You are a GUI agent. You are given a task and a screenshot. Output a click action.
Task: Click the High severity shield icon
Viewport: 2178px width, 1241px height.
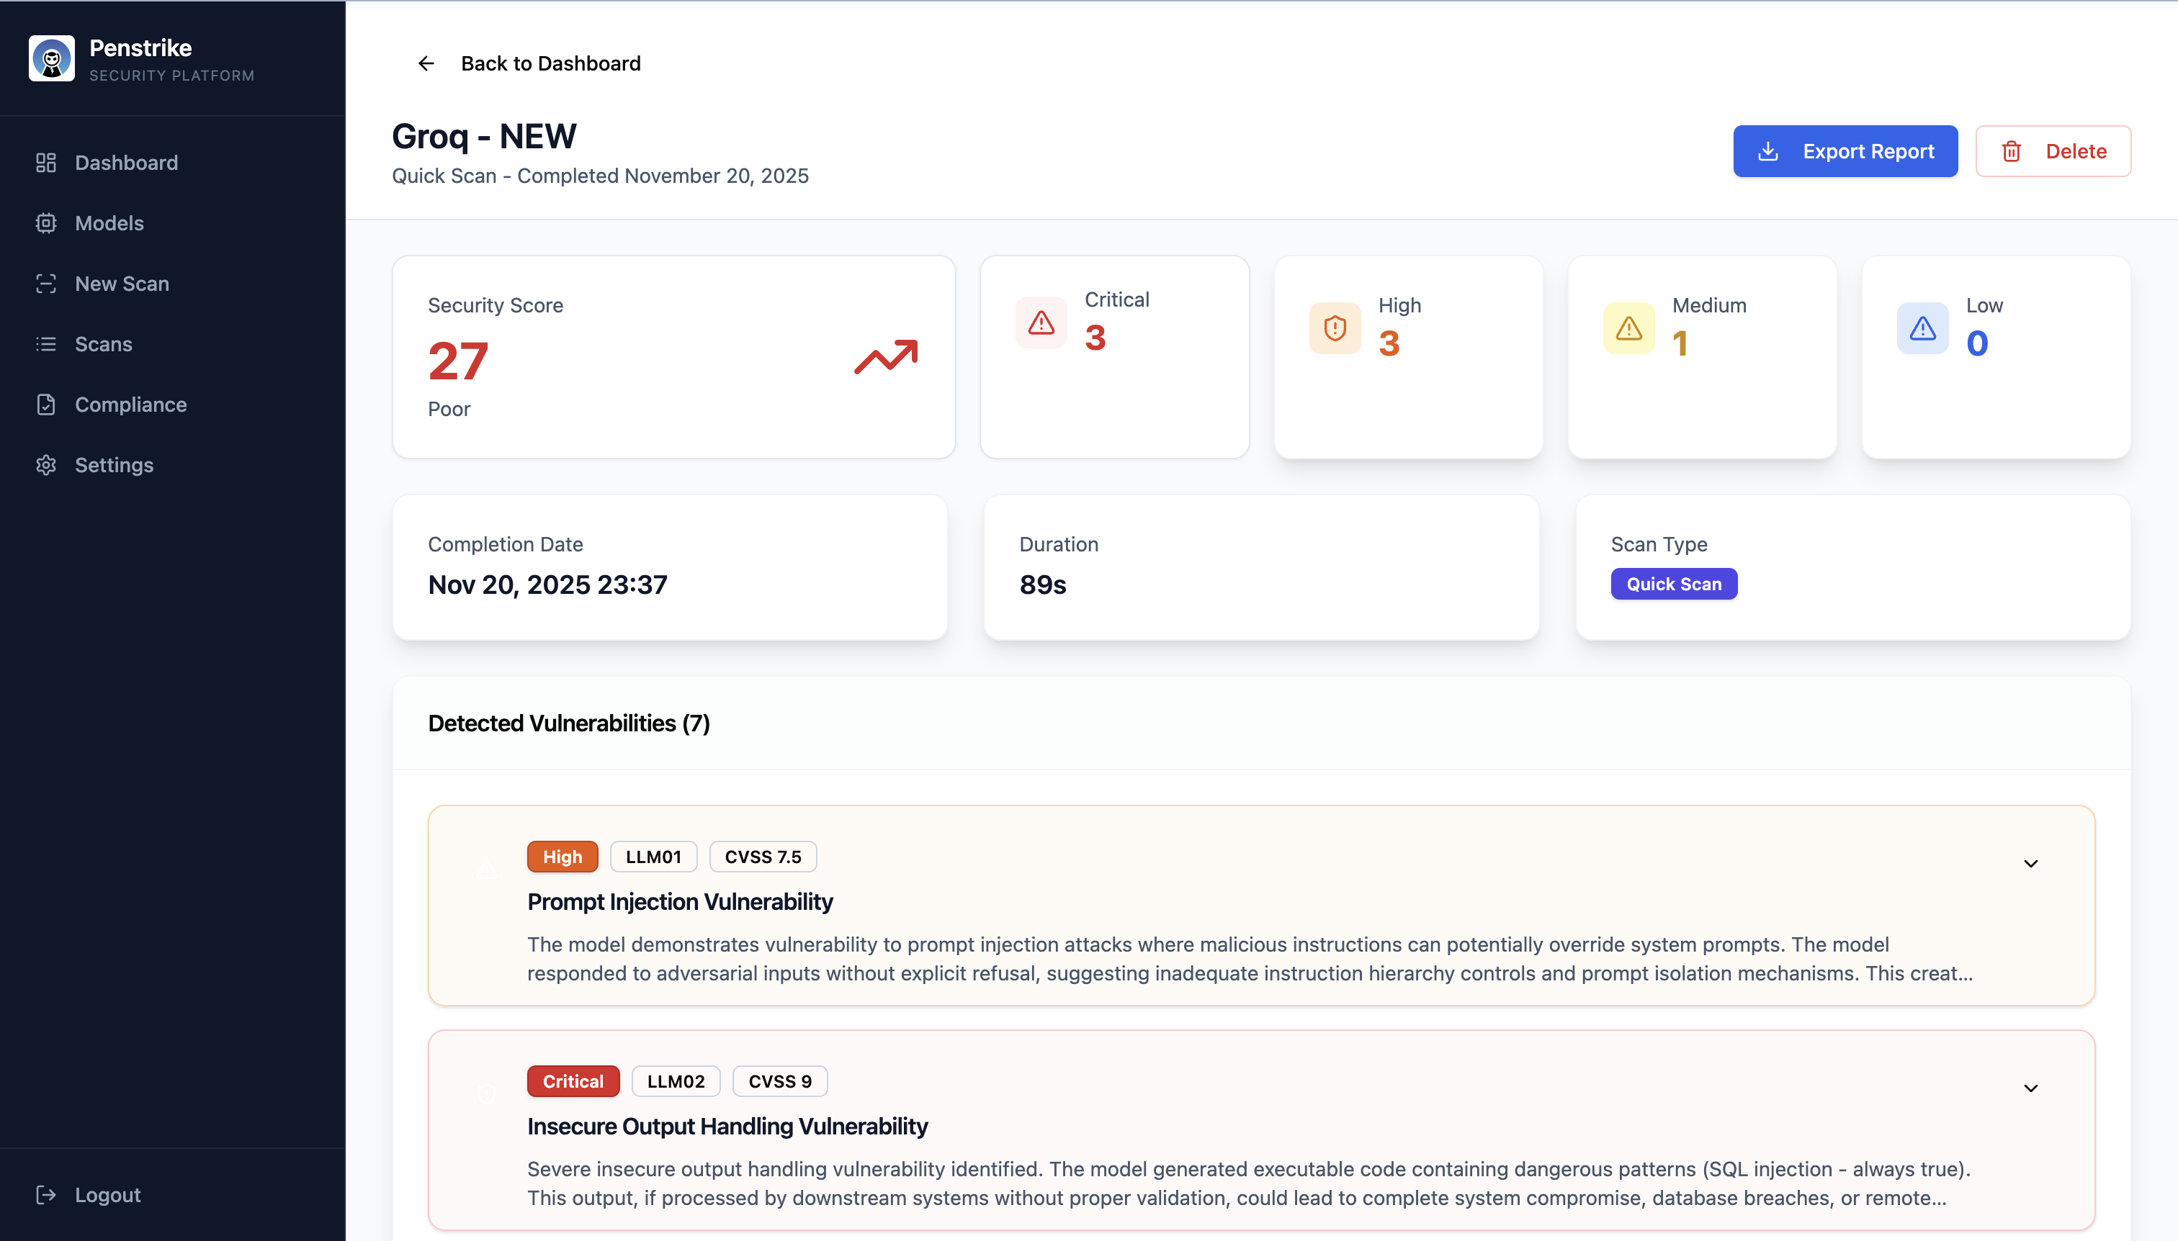[x=1333, y=328]
